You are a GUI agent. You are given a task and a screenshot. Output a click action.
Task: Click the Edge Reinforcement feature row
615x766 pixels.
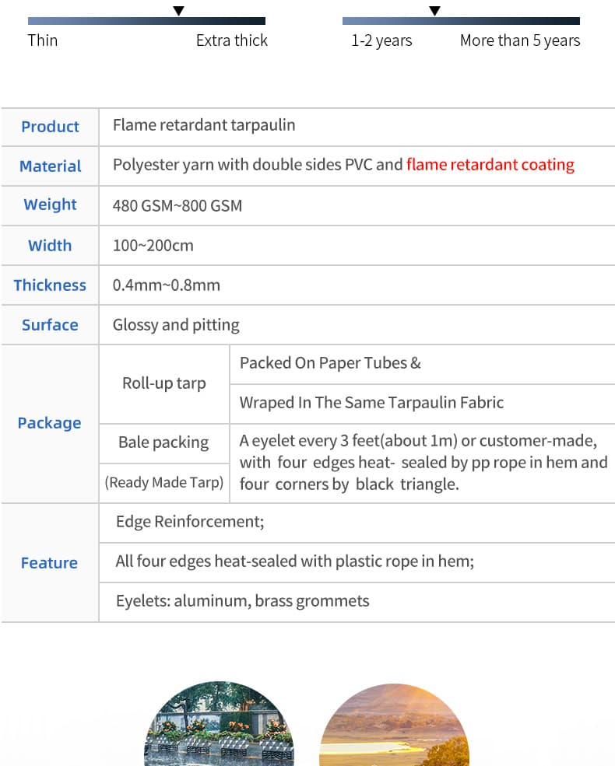click(357, 523)
